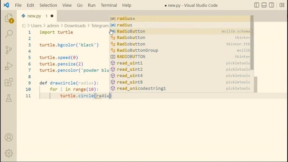Select read_uint1 pickletools suggestion

(x=180, y=63)
